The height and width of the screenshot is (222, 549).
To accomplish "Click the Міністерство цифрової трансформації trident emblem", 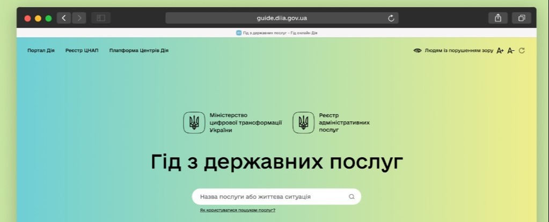I will (194, 123).
